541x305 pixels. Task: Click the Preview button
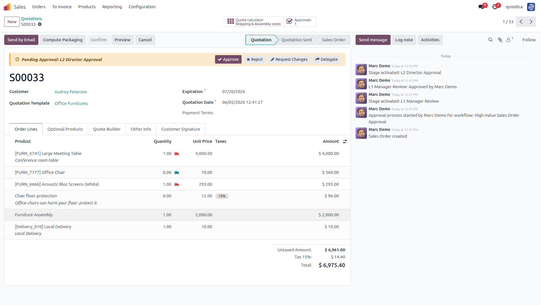coord(122,40)
